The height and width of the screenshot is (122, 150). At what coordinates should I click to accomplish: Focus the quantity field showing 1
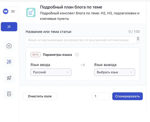coord(101,96)
